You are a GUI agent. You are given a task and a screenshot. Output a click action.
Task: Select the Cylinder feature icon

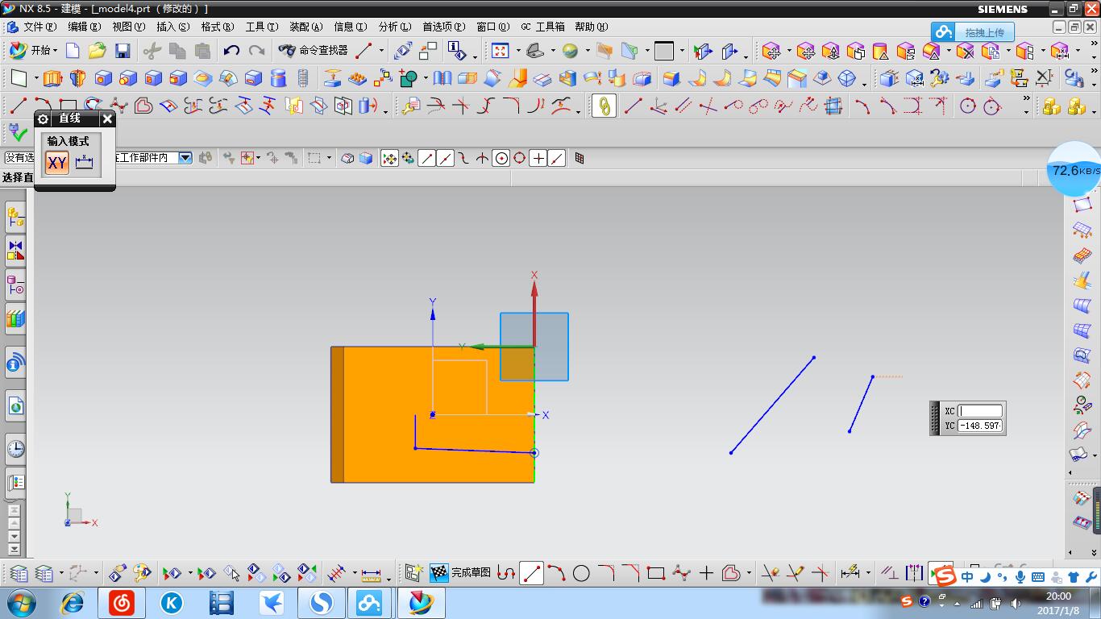point(278,78)
